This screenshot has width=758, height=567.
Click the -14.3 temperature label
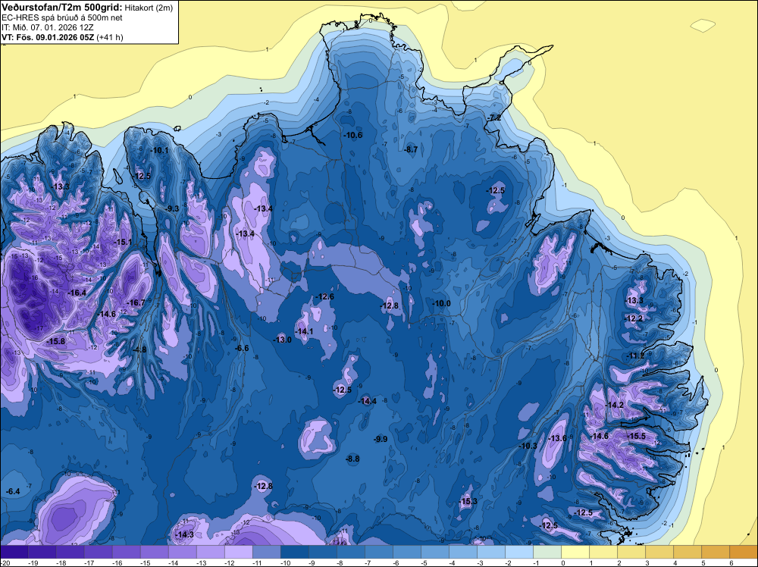pos(185,535)
